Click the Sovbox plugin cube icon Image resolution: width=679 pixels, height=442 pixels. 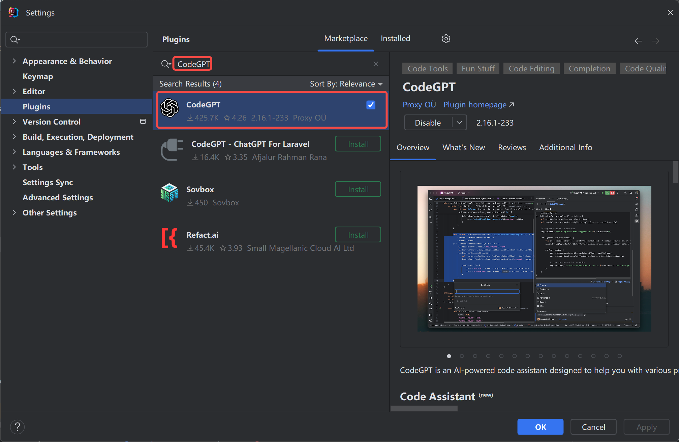pos(169,193)
